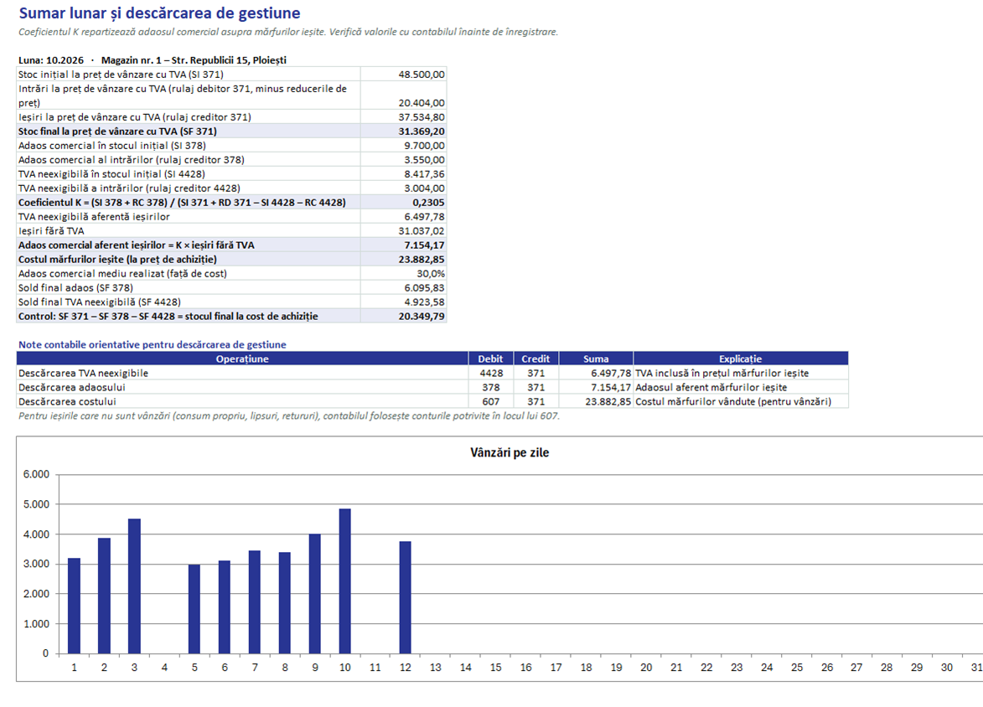Screen dimensions: 983x707
Task: Select credit 371 in the Descărcarea costului row
Action: click(536, 402)
